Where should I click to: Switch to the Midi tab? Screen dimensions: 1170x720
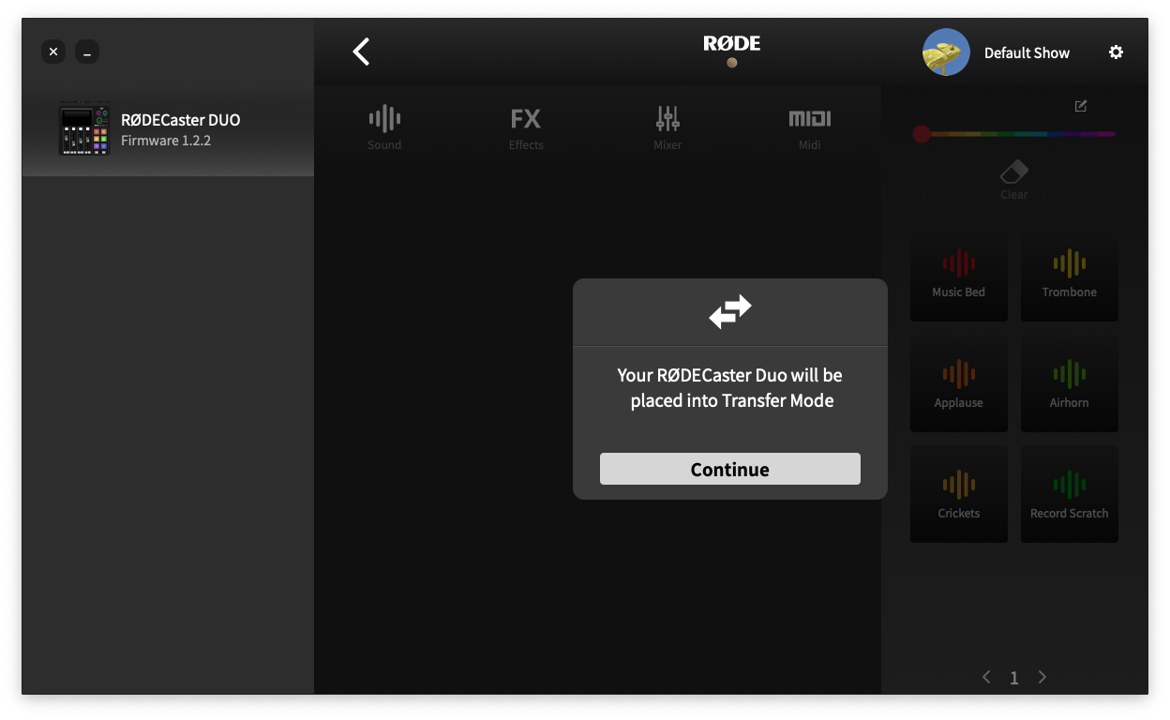coord(809,127)
